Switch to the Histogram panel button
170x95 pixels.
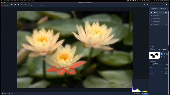pyautogui.click(x=145, y=94)
